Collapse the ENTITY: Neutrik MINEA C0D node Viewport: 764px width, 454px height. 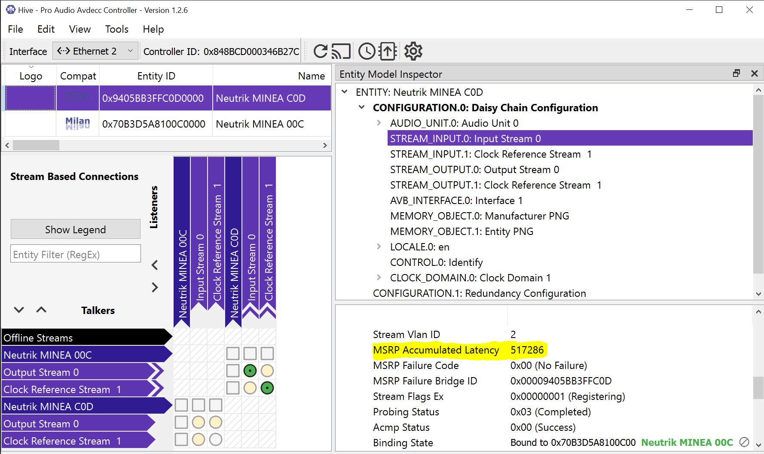tap(344, 92)
